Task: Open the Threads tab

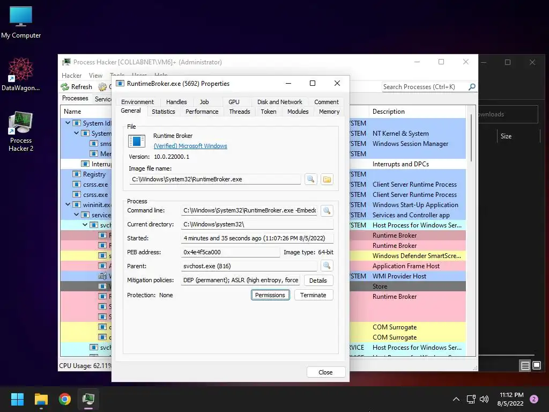Action: point(240,112)
